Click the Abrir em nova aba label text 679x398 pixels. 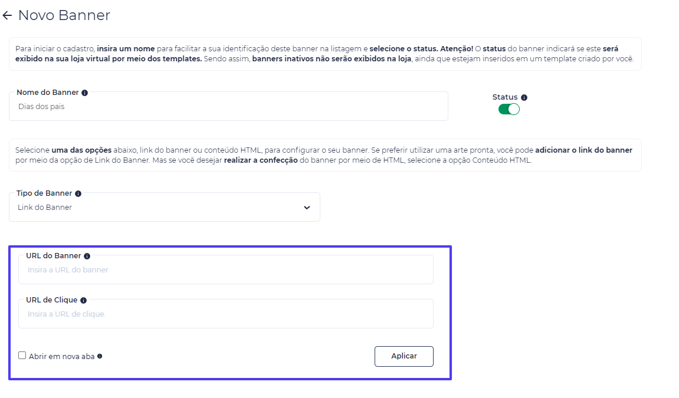click(x=61, y=357)
